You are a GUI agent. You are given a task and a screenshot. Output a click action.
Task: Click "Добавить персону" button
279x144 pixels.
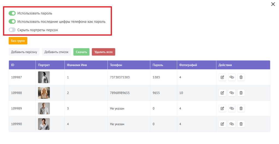(x=24, y=52)
